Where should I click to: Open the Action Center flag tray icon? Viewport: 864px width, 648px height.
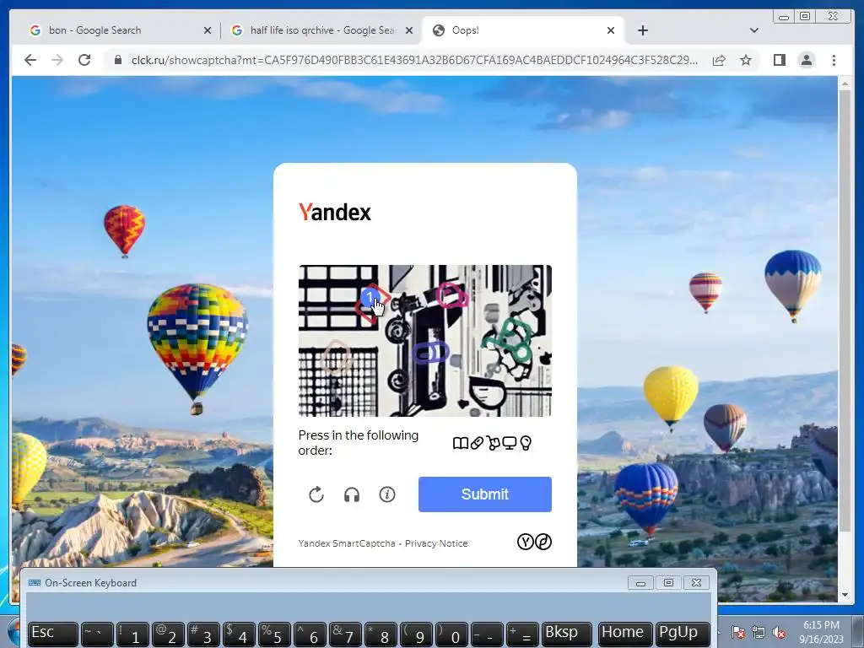[x=738, y=633]
